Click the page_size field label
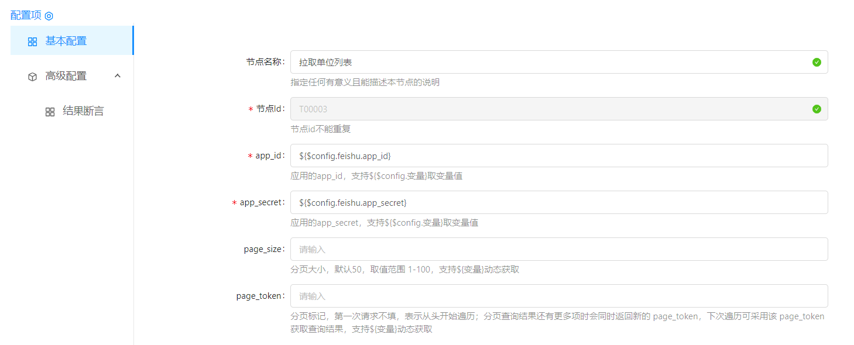Viewport: 854px width, 345px height. 263,249
